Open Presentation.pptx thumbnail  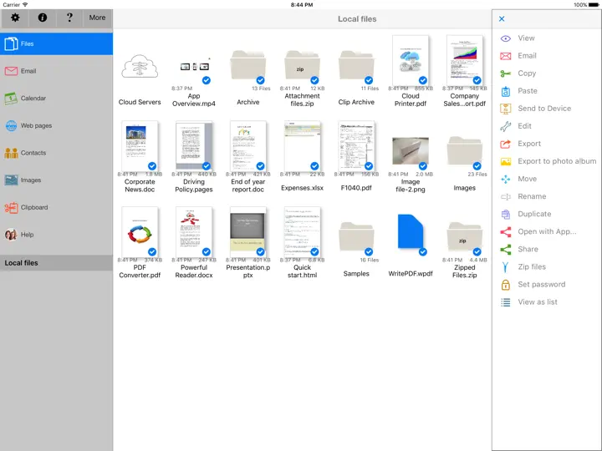pyautogui.click(x=248, y=232)
